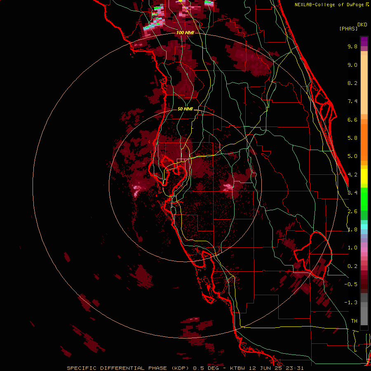The height and width of the screenshot is (371, 371).
Task: Click the 1.0 scale value
Action: coord(352,248)
